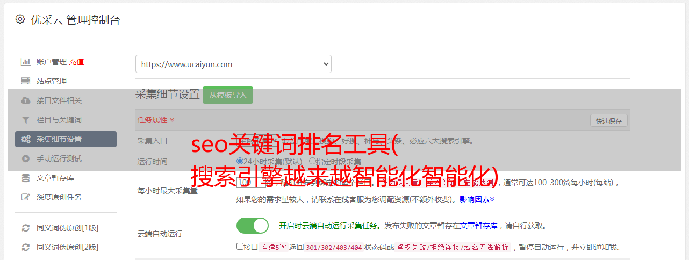Open the site URL dropdown
689x260 pixels.
tap(233, 64)
